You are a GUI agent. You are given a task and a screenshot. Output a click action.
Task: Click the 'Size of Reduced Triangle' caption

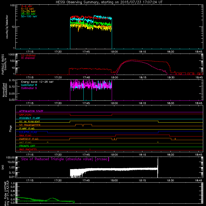(x=65, y=159)
